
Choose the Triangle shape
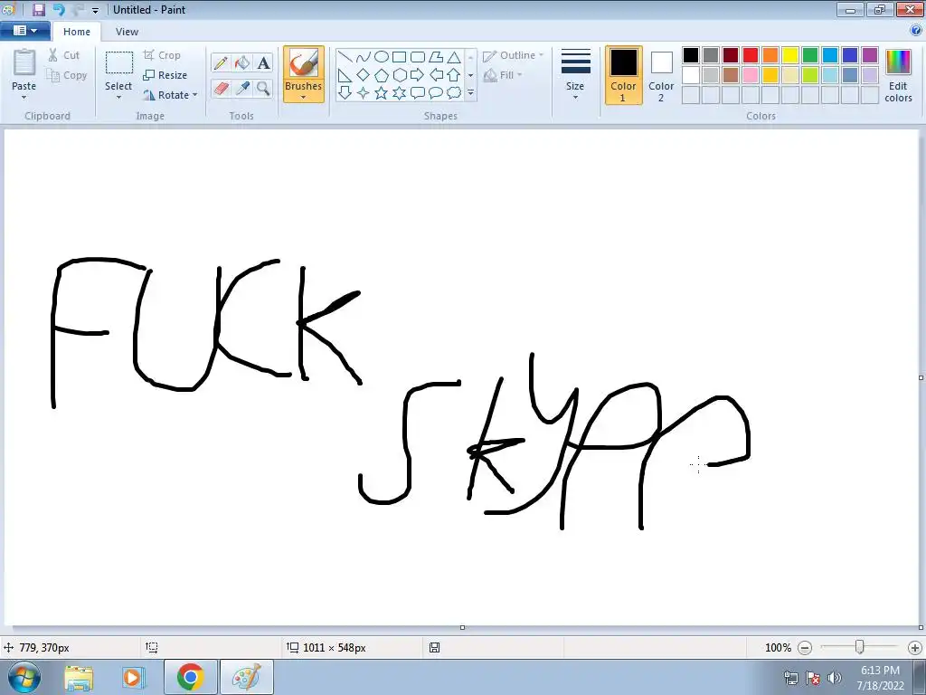[454, 57]
